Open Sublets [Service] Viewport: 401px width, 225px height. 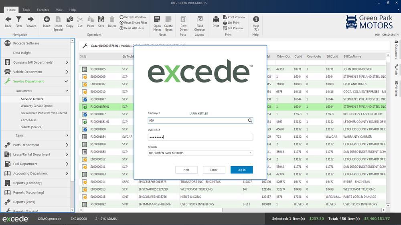[31, 127]
